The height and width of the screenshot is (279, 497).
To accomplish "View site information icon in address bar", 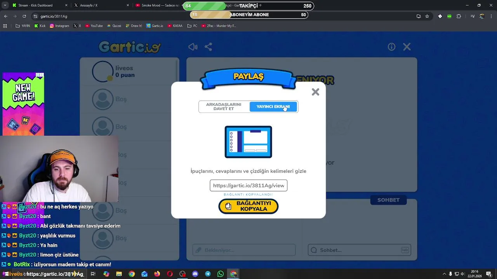I will tap(35, 16).
